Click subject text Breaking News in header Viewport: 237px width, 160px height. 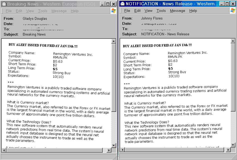(34, 34)
